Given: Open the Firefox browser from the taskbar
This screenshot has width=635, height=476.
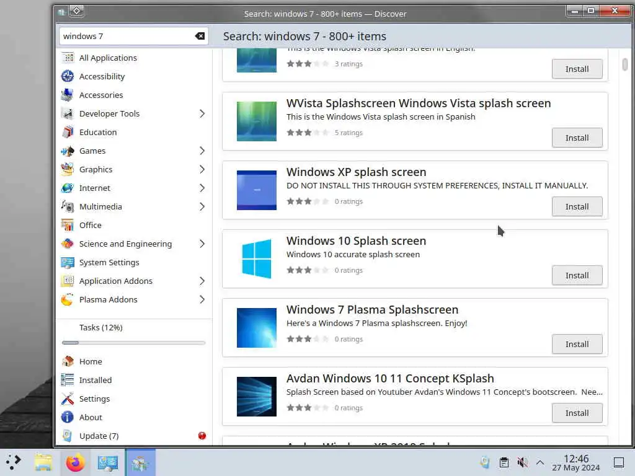Looking at the screenshot, I should coord(75,462).
